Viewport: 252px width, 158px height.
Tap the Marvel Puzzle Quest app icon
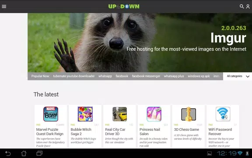tap(51, 114)
